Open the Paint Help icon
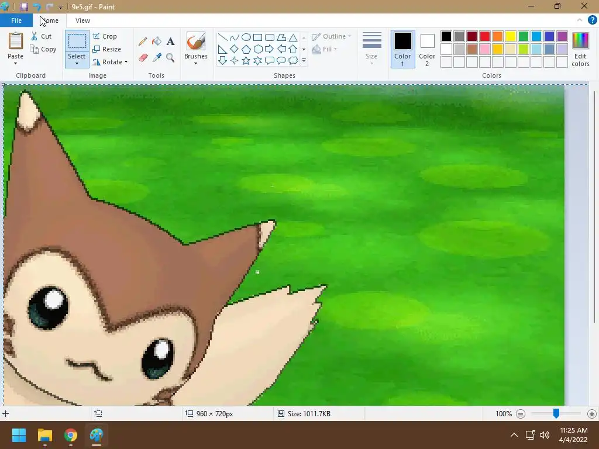This screenshot has width=599, height=449. point(592,20)
